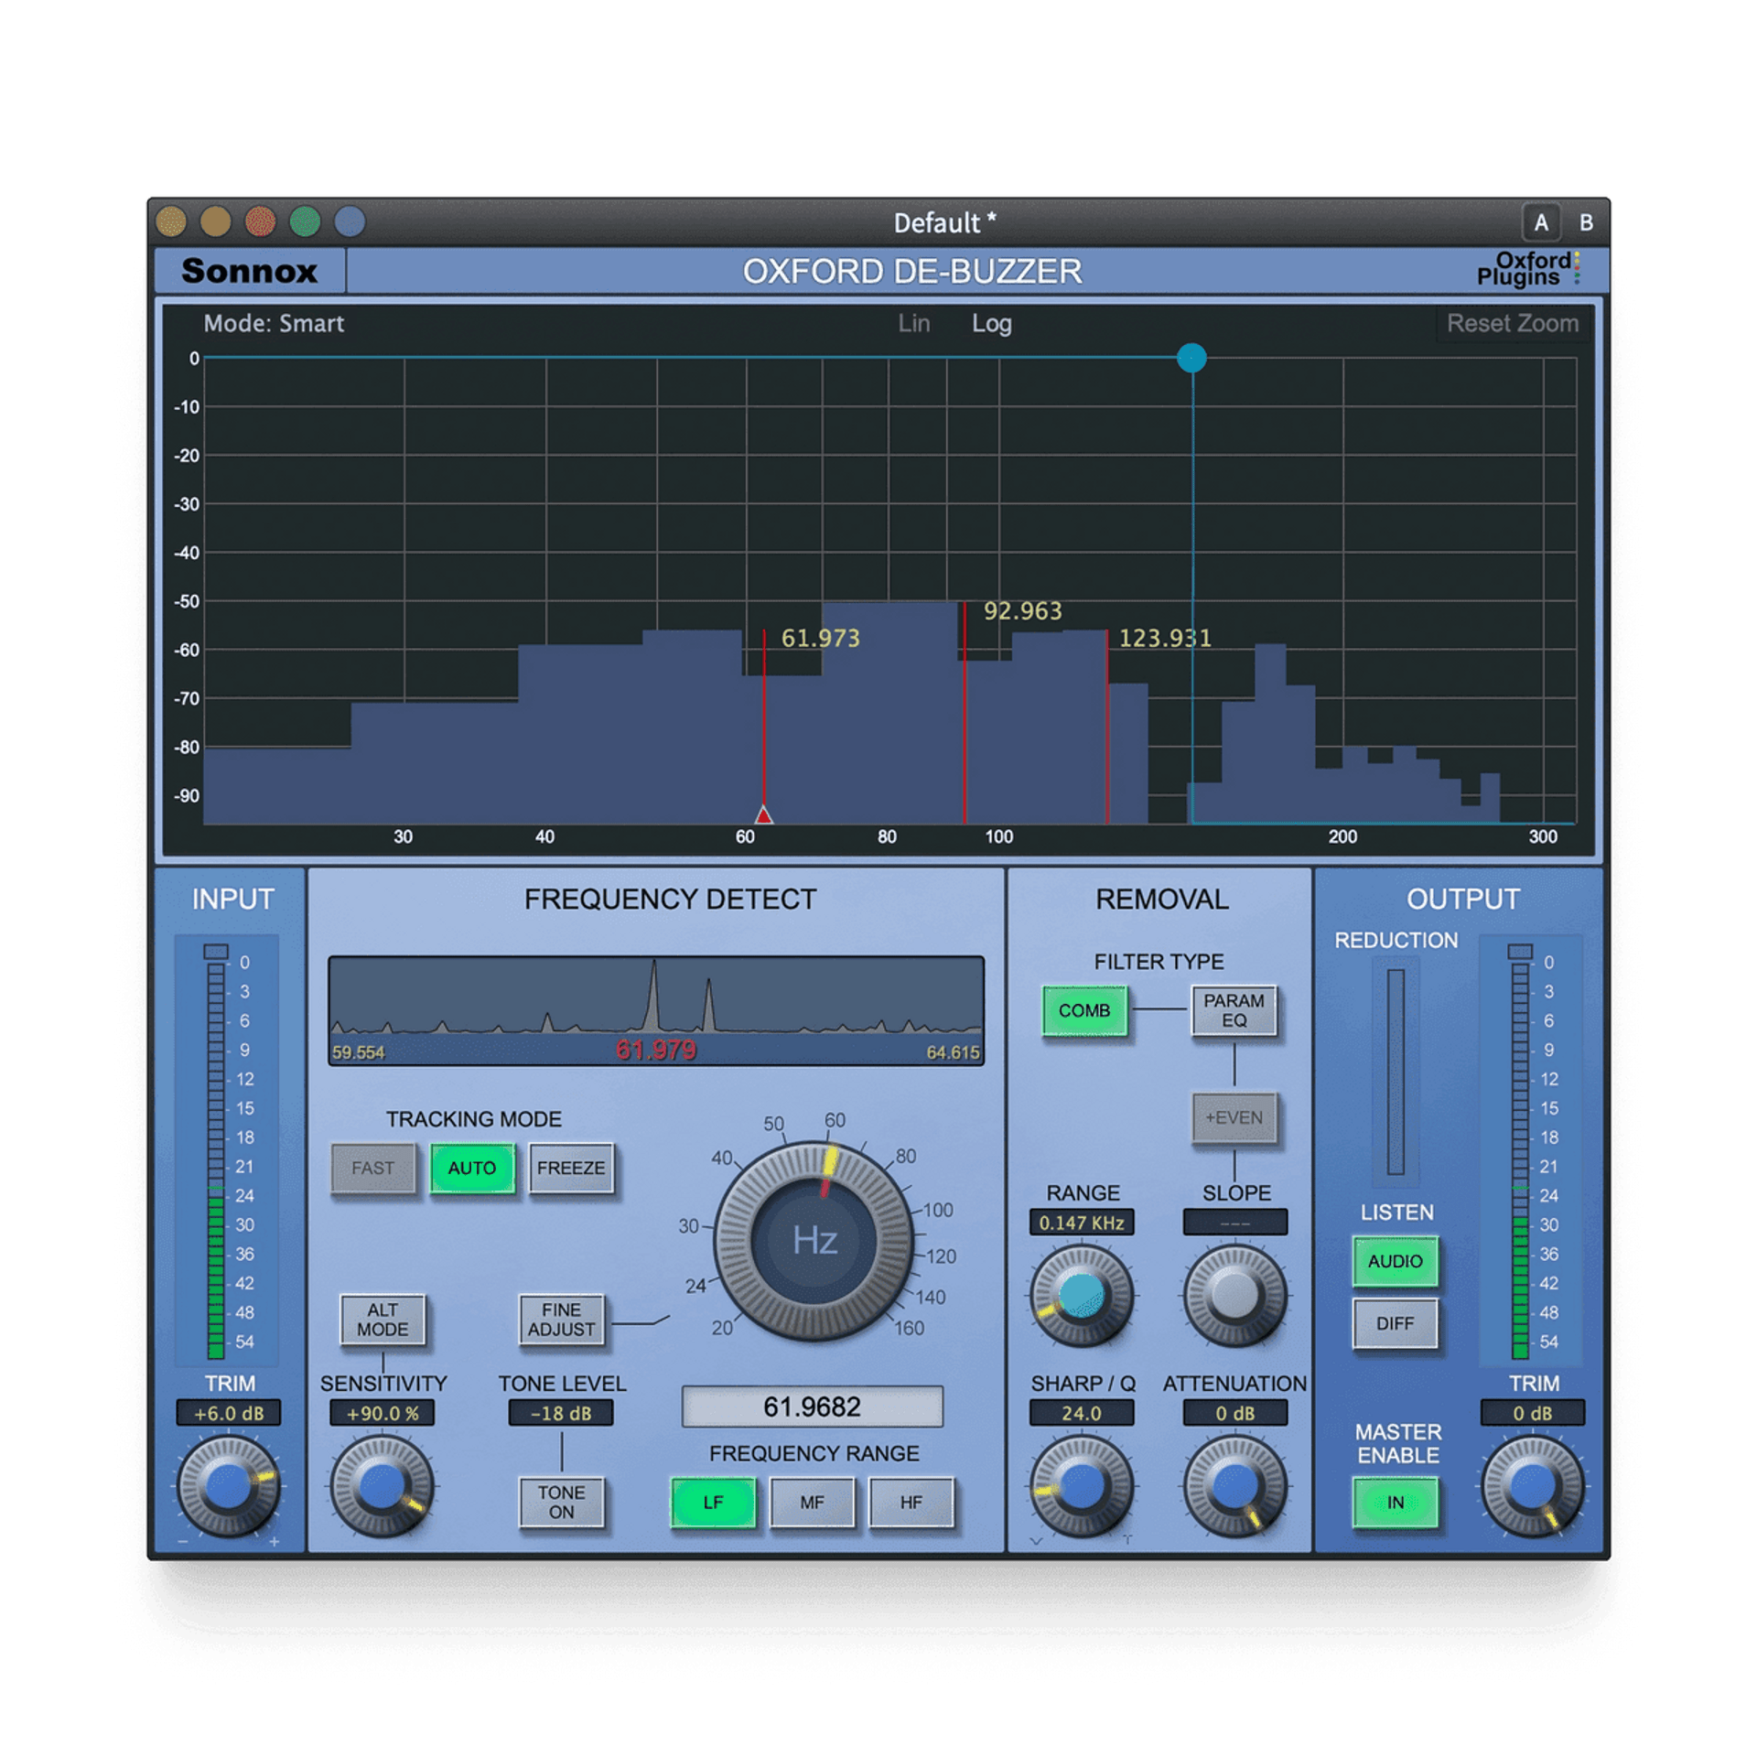1757x1757 pixels.
Task: Switch graph to Lin scale
Action: (913, 323)
